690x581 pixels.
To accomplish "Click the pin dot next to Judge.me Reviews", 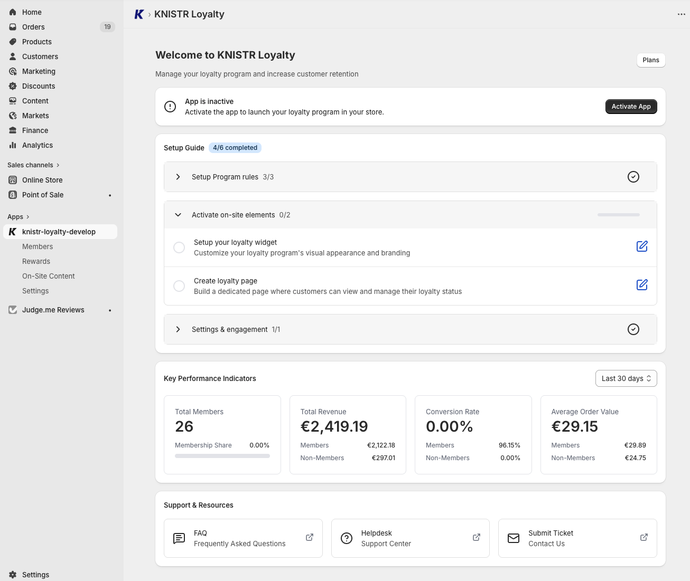I will pos(110,310).
